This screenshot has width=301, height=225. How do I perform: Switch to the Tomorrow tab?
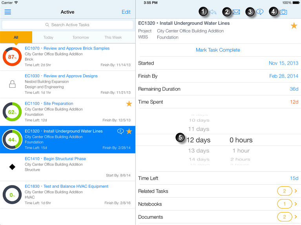80,37
